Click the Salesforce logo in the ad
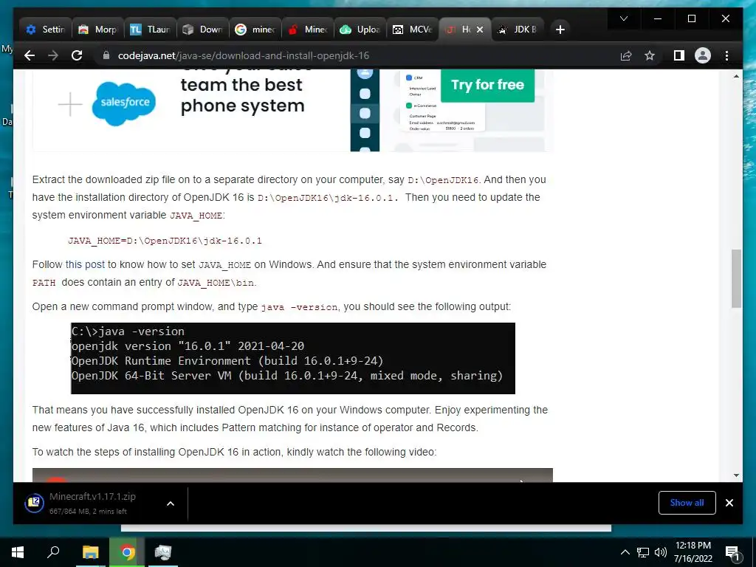The width and height of the screenshot is (756, 567). click(124, 103)
